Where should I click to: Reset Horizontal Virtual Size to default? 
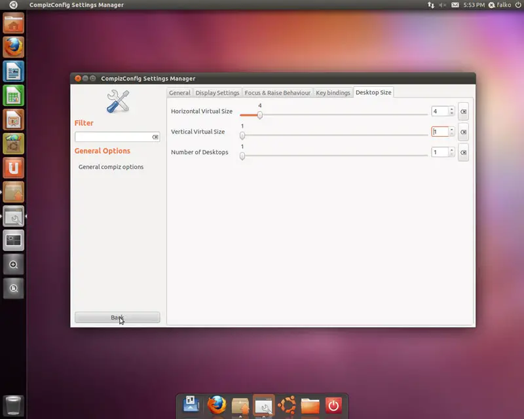click(463, 111)
